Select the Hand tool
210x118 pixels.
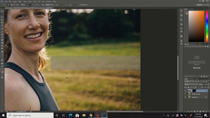[2, 63]
